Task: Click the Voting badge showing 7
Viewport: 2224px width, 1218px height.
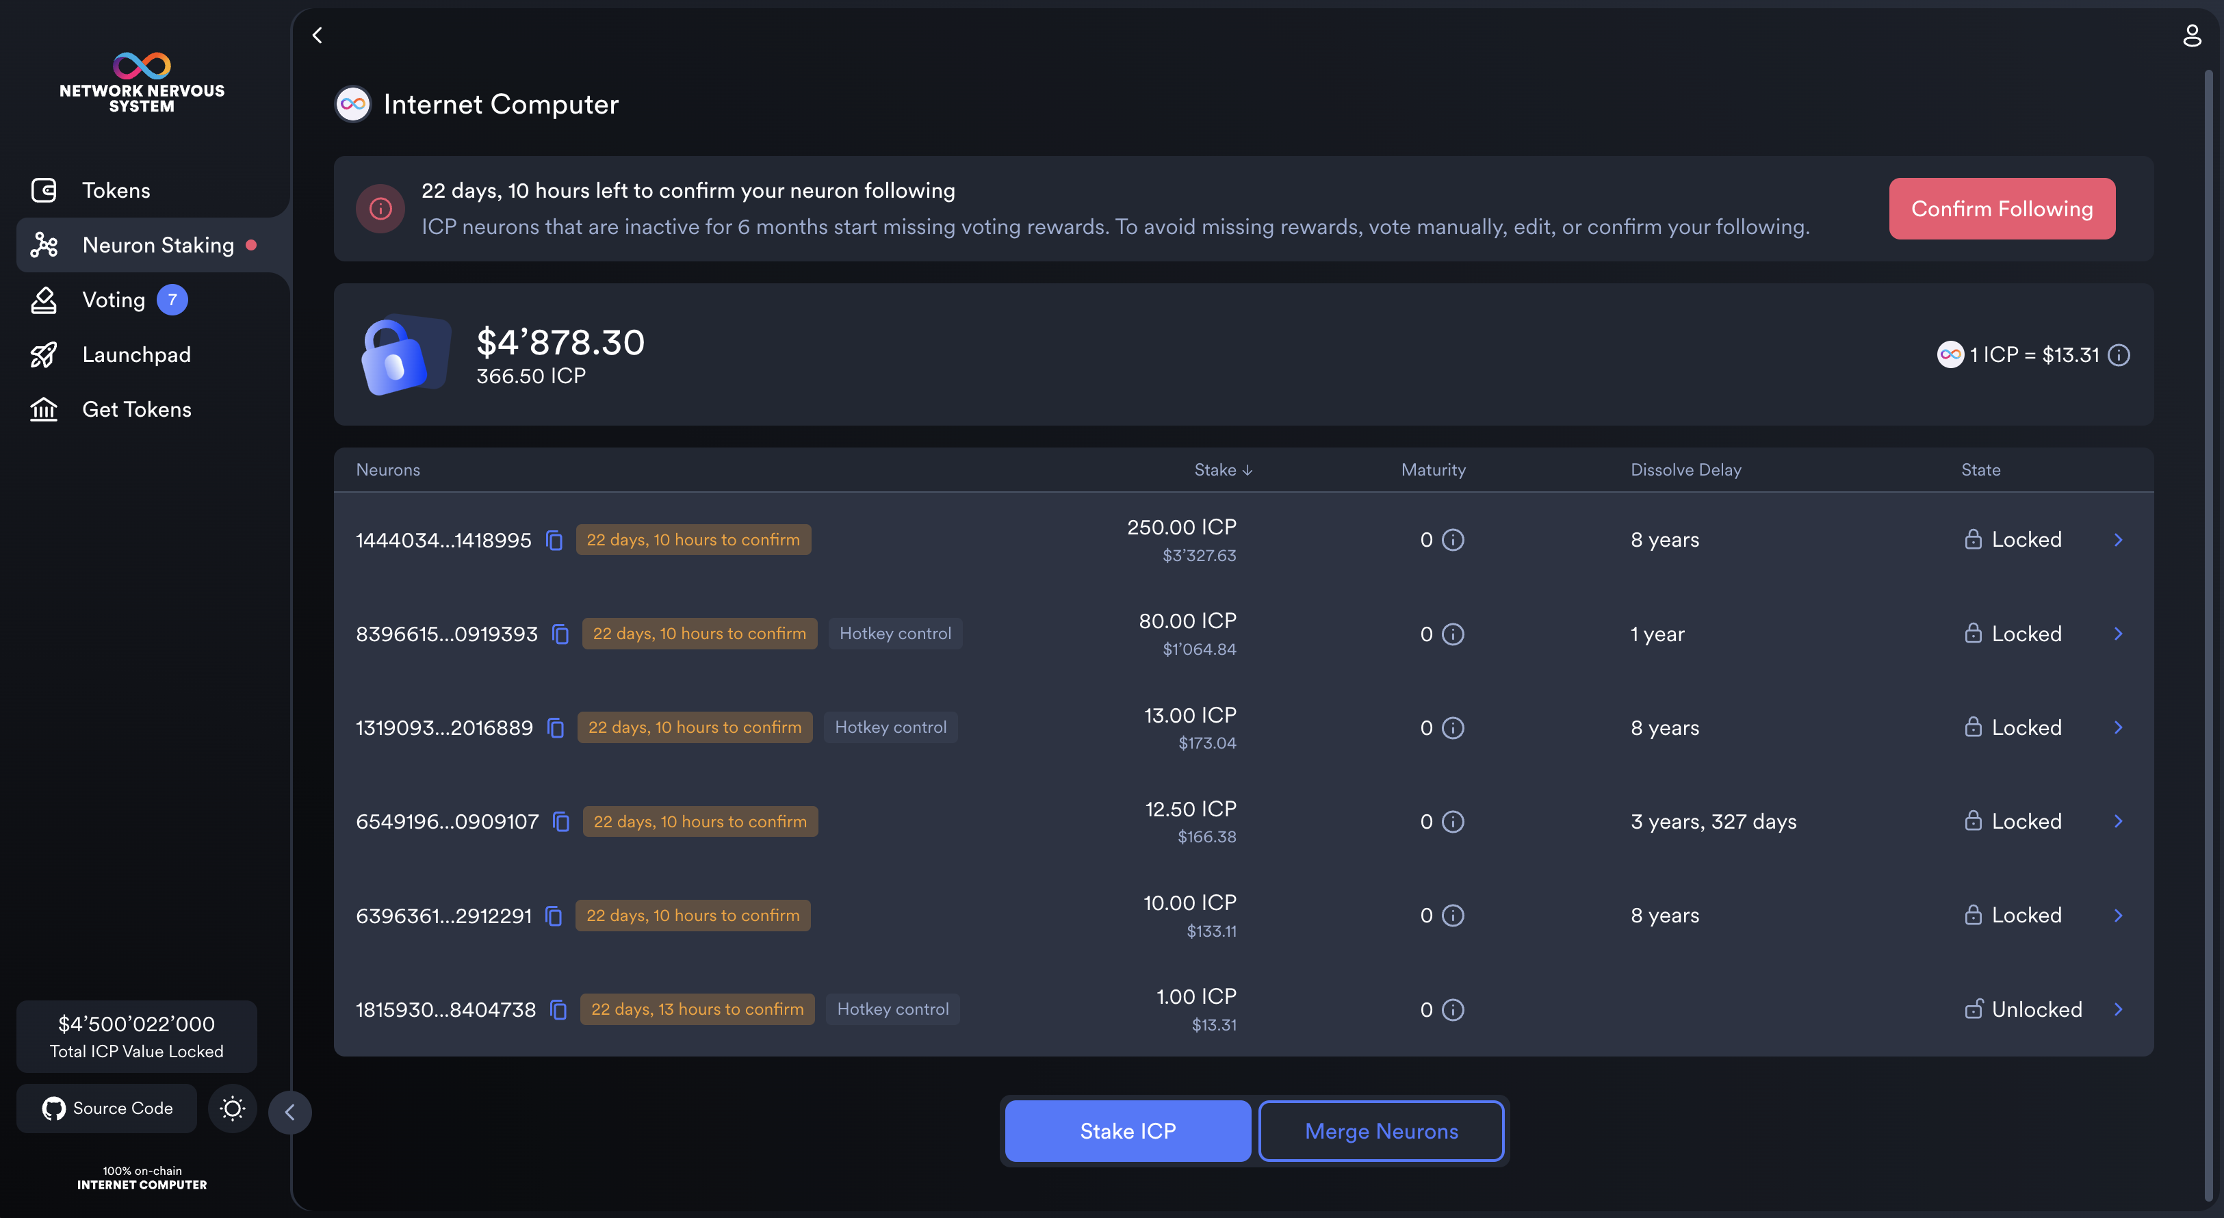Action: tap(172, 300)
